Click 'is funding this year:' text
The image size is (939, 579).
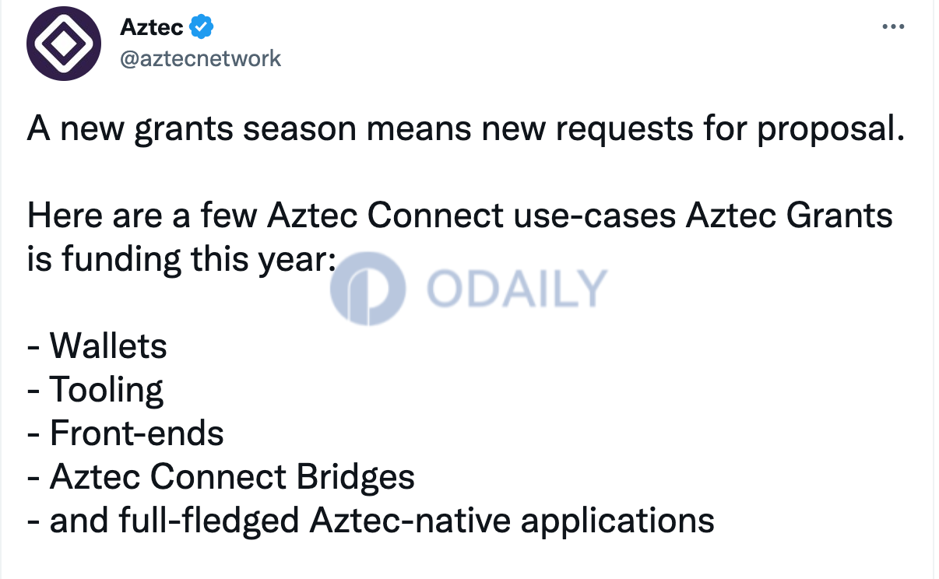(x=181, y=259)
